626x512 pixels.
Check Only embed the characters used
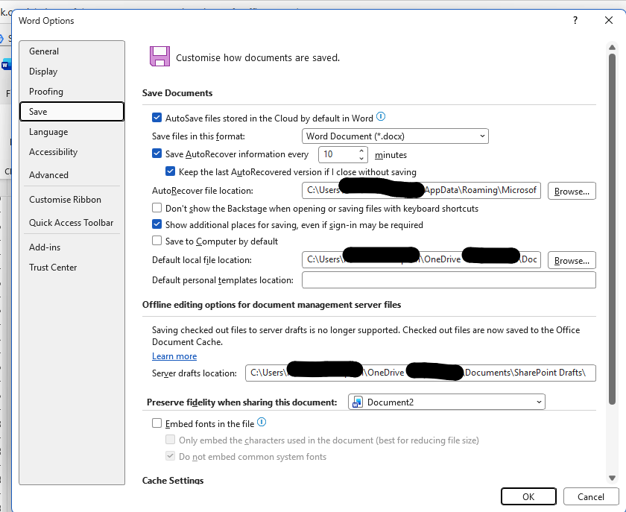[x=170, y=440]
